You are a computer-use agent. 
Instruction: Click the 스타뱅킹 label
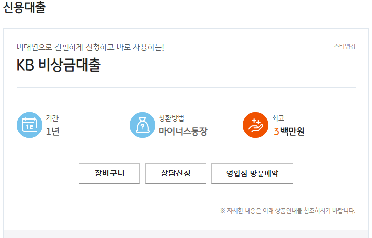(x=345, y=47)
